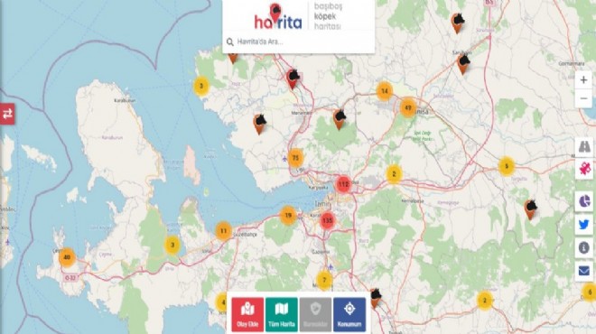This screenshot has width=596, height=334.
Task: Click the Olay Ekle red button
Action: point(247,315)
